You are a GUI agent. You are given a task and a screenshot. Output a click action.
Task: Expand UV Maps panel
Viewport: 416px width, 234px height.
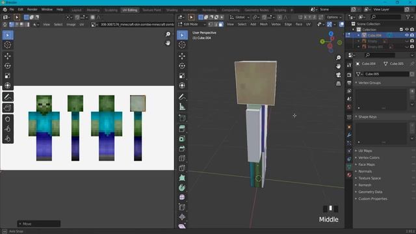365,151
